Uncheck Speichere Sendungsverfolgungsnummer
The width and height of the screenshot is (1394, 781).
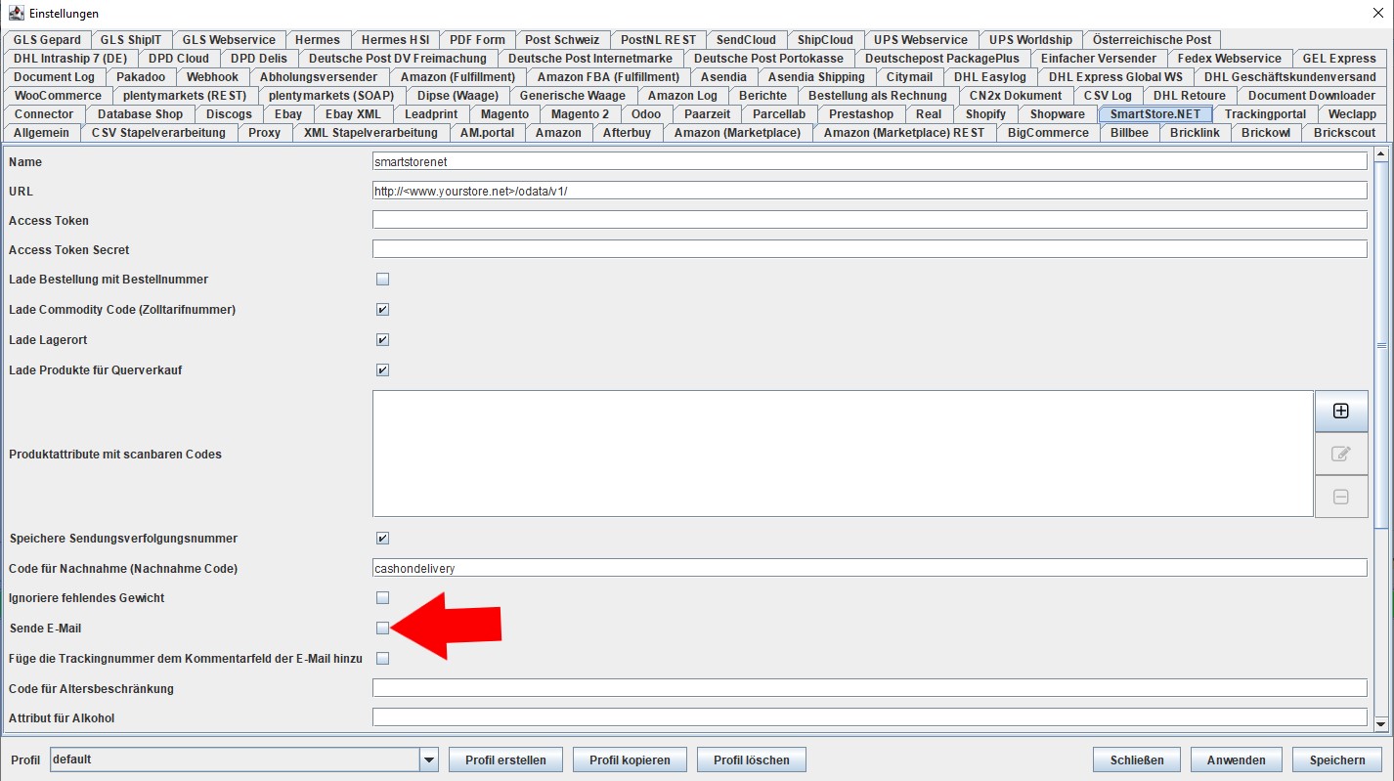click(x=382, y=539)
